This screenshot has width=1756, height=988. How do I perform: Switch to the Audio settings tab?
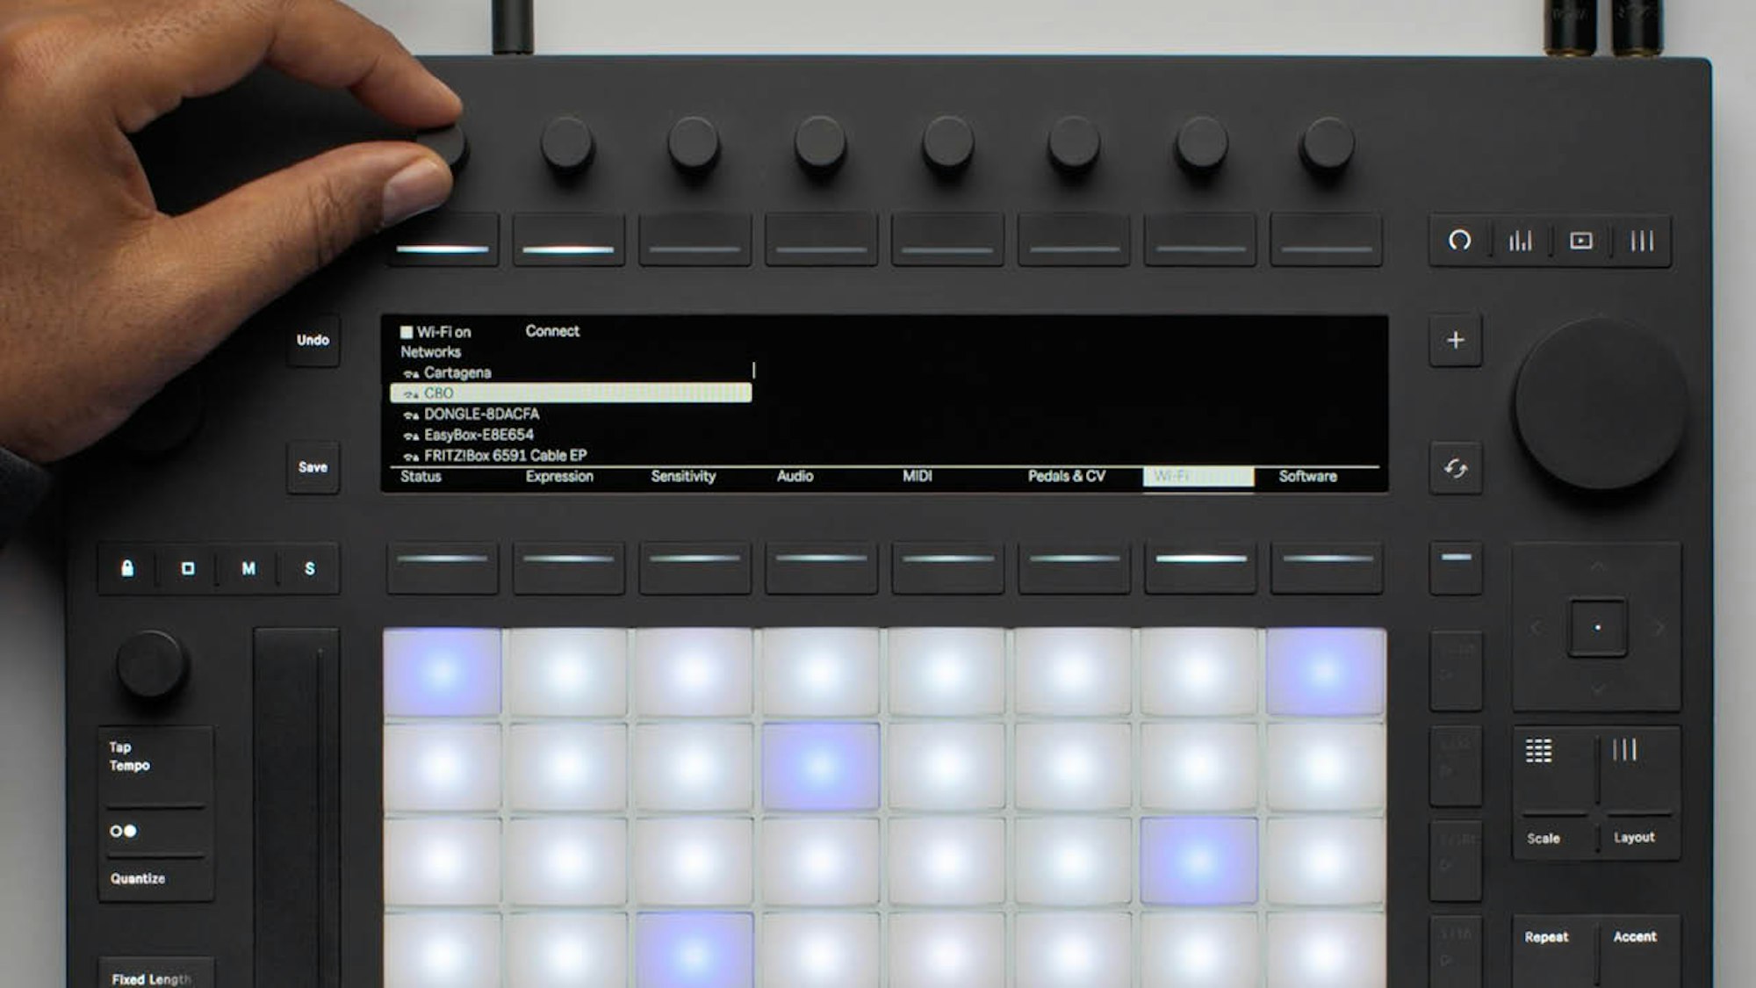click(795, 476)
